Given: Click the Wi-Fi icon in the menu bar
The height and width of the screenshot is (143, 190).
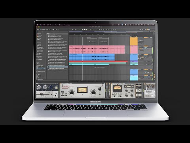Looking at the screenshot, I should click(x=142, y=25).
